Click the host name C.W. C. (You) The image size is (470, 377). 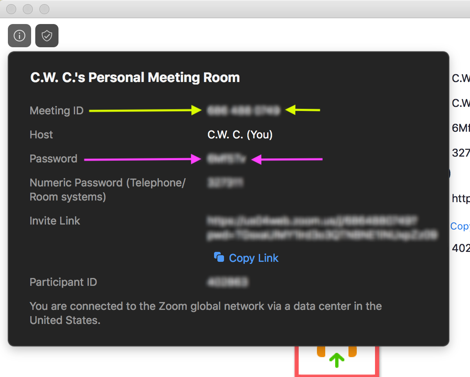[240, 135]
